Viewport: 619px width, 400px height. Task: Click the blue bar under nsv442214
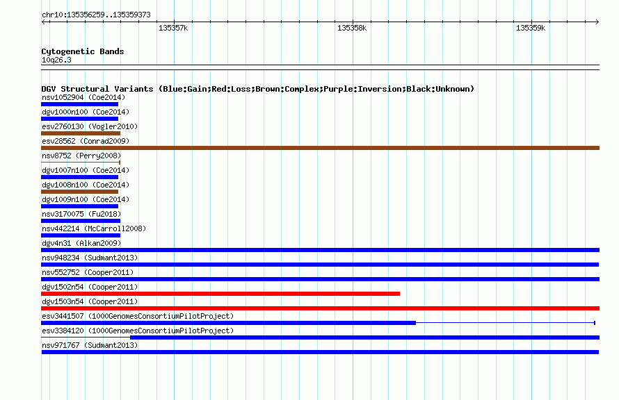(x=81, y=235)
